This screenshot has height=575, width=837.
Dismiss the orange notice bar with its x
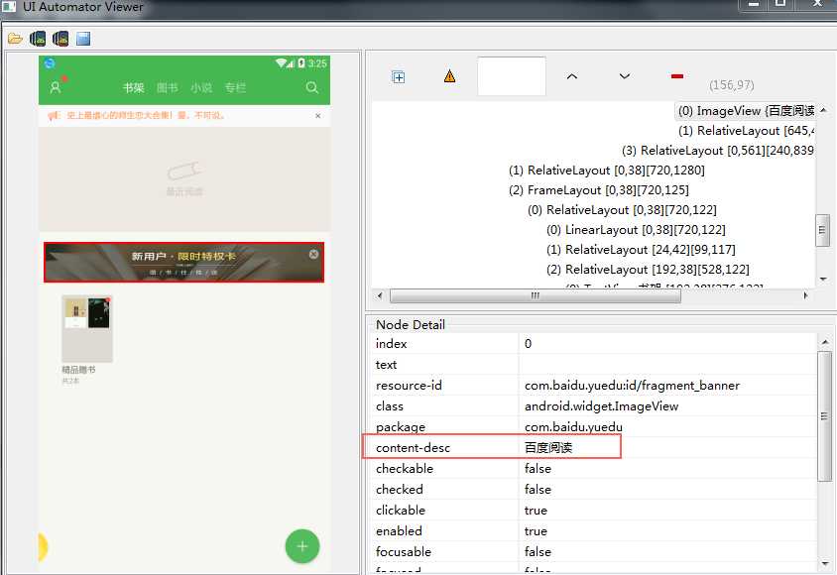click(318, 116)
